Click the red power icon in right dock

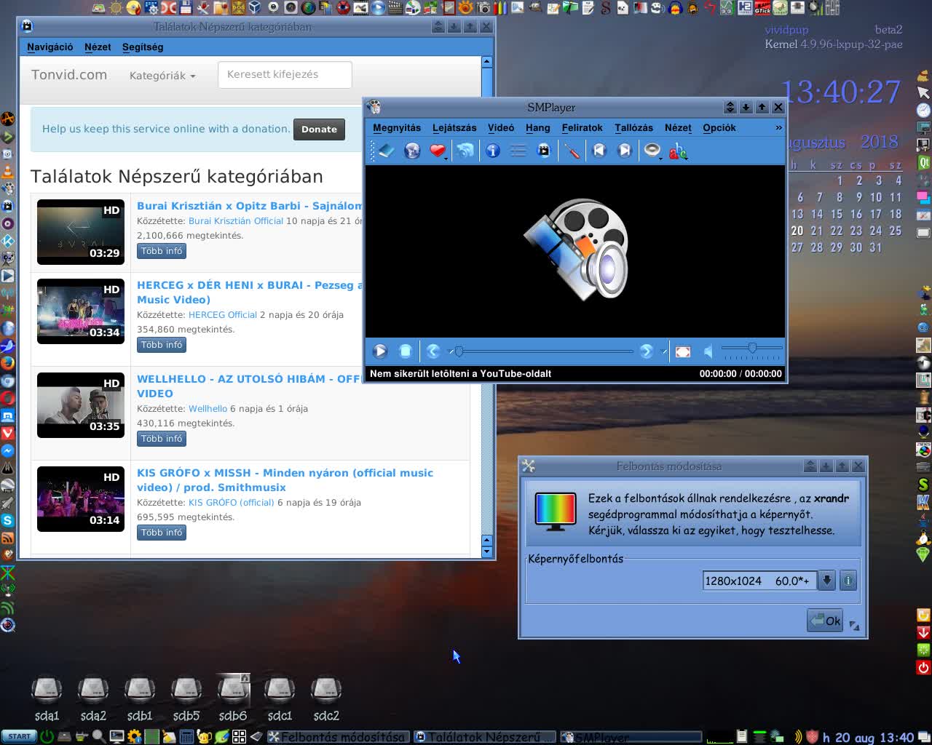coord(923,667)
